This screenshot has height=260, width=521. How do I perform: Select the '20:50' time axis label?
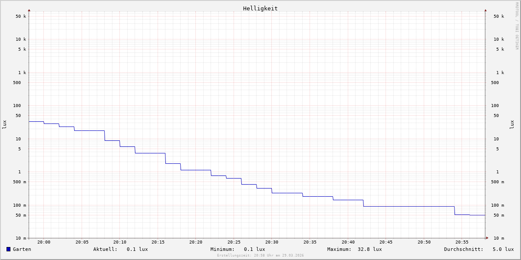click(x=424, y=242)
